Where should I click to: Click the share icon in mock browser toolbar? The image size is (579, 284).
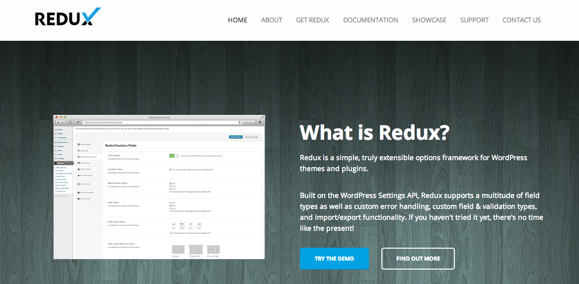click(78, 122)
